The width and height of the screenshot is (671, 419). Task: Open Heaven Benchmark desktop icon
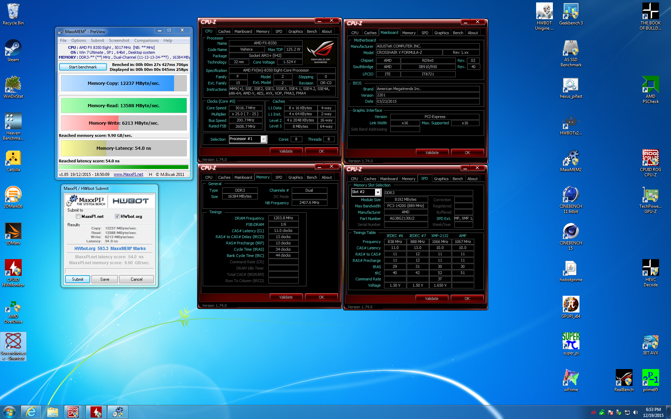click(x=13, y=126)
